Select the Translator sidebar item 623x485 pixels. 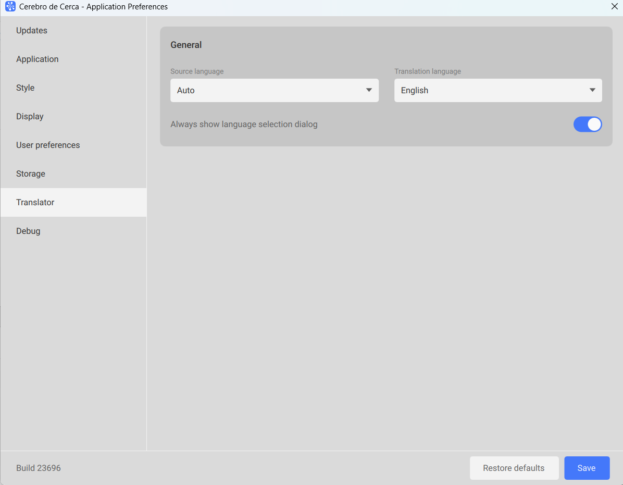35,203
